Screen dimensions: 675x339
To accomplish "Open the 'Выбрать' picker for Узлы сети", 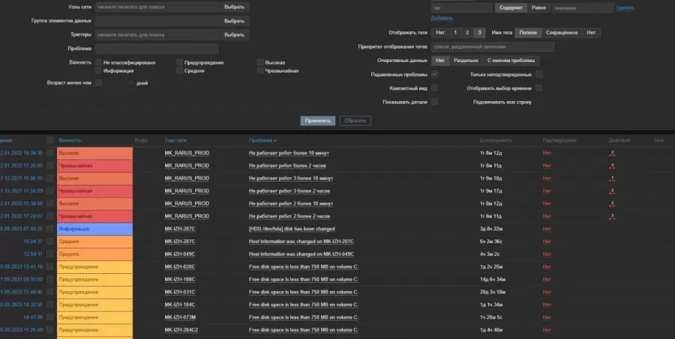I will pyautogui.click(x=233, y=7).
